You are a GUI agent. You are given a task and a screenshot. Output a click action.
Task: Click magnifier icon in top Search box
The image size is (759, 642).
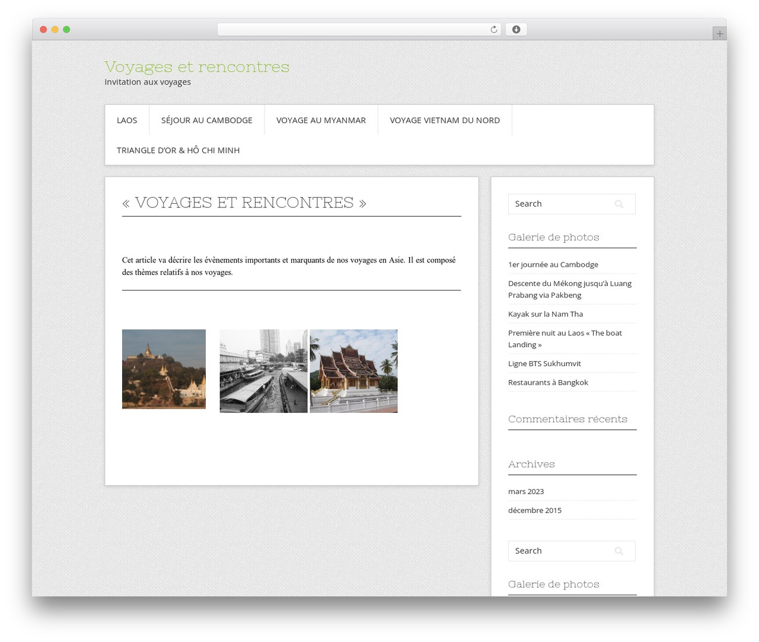pyautogui.click(x=619, y=204)
